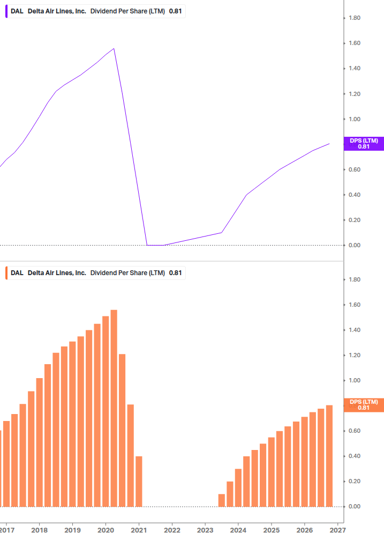Click the 2023 label on the time axis
The width and height of the screenshot is (384, 539).
tap(205, 530)
